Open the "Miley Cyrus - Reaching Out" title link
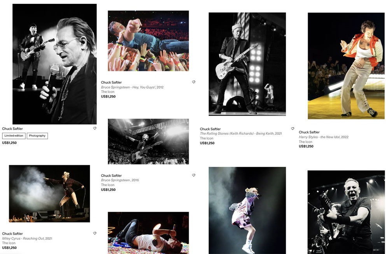Viewport: 389px width, 254px height. pyautogui.click(x=23, y=238)
